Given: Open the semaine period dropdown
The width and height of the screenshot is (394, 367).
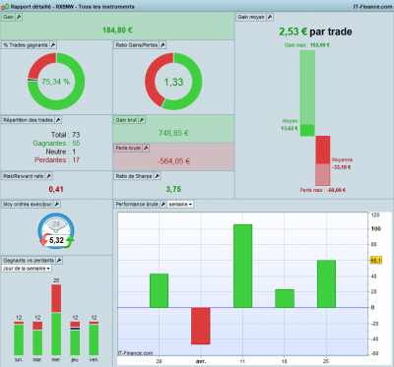Looking at the screenshot, I should click(x=180, y=204).
